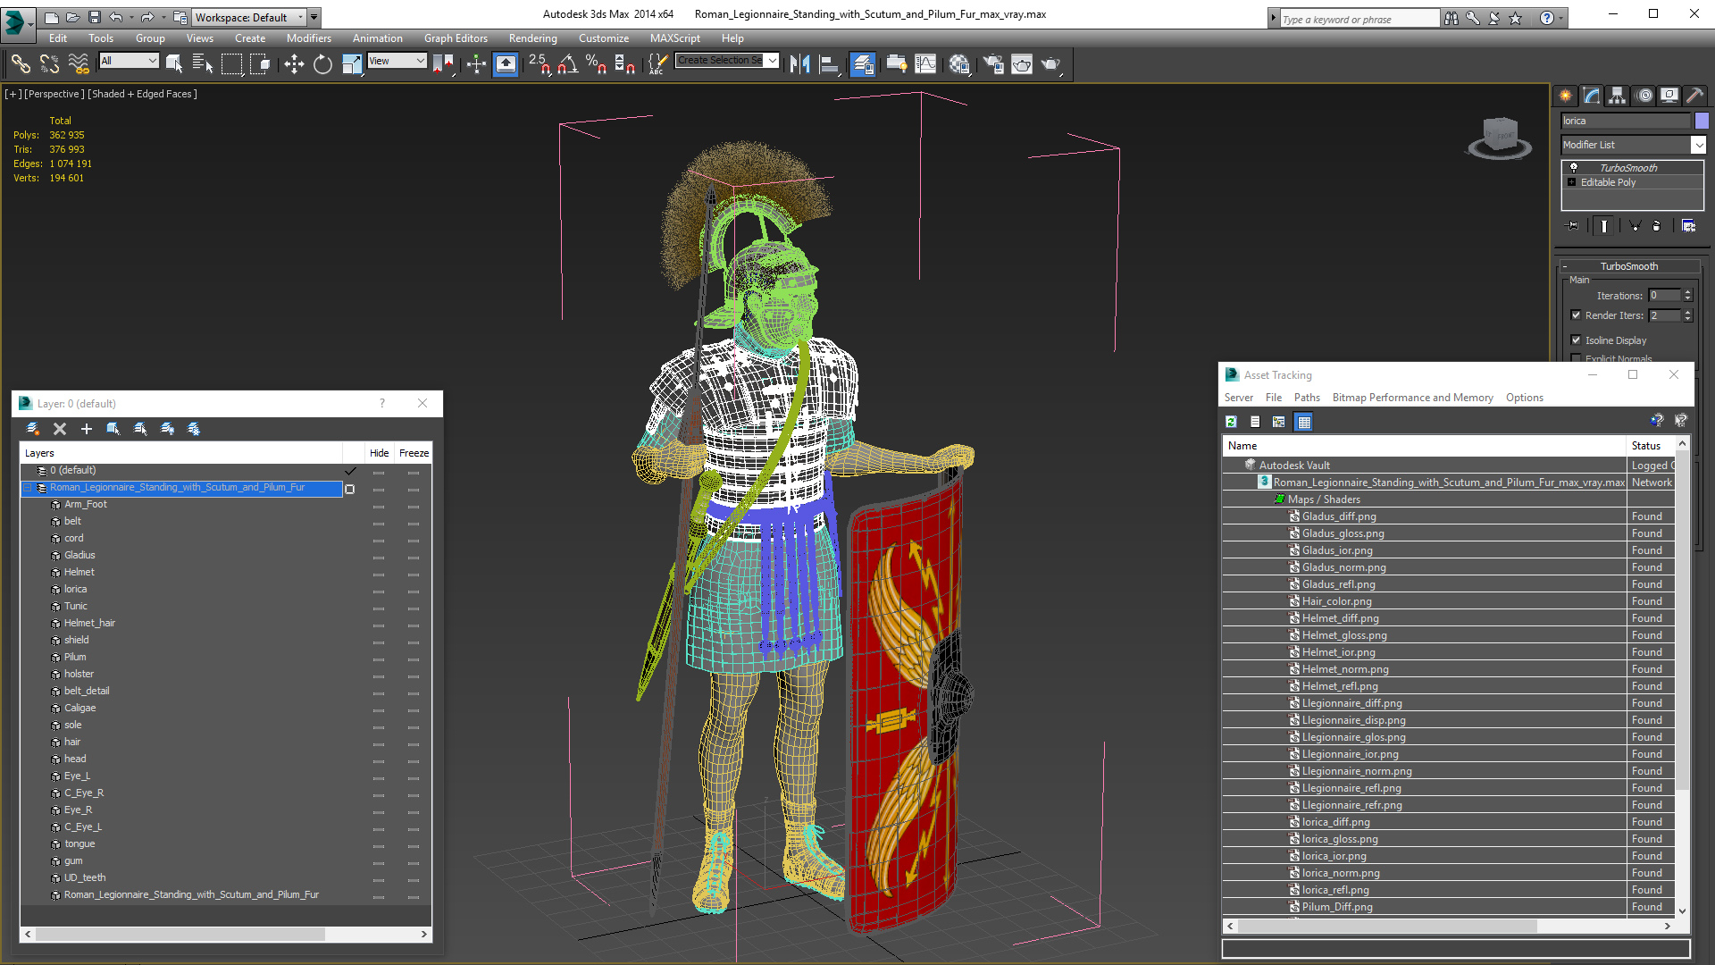Select the Select and Link tool
Image resolution: width=1715 pixels, height=965 pixels.
point(21,63)
